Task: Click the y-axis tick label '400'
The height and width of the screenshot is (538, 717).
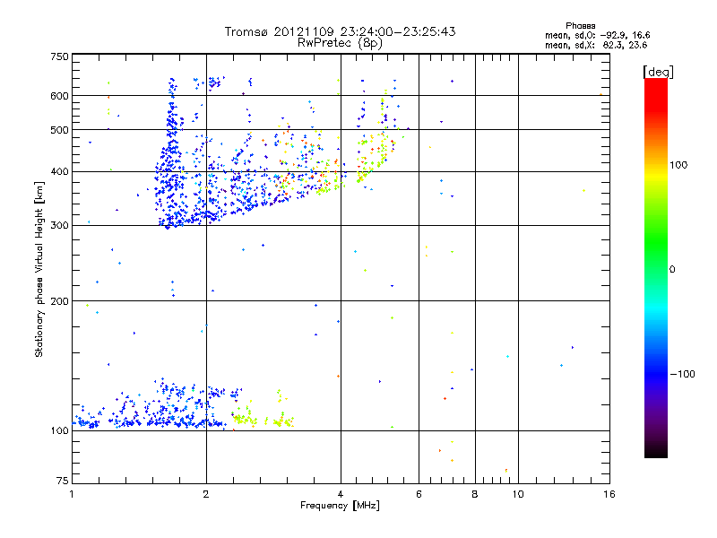Action: [x=59, y=171]
